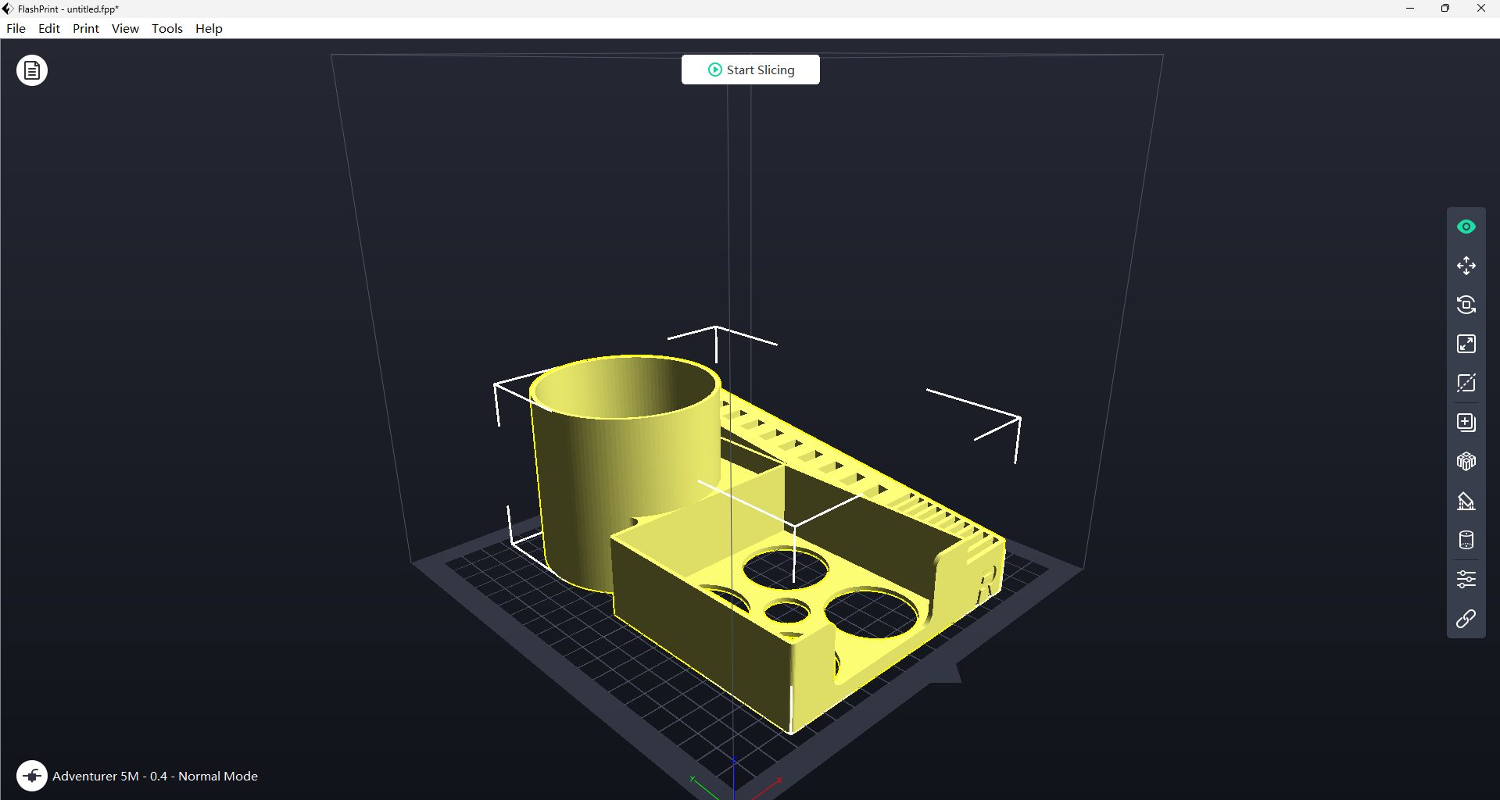Click the chain link connect icon
Screen dimensions: 1500x800
coord(1466,619)
